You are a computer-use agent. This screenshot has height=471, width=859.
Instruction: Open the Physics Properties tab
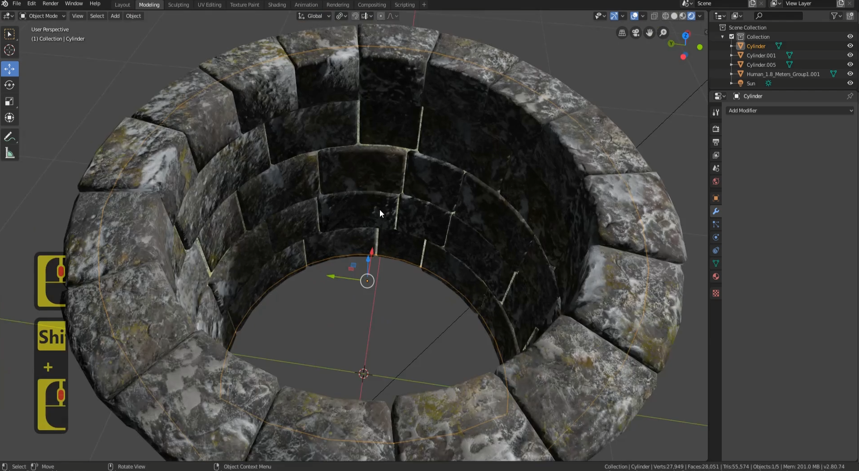(716, 238)
